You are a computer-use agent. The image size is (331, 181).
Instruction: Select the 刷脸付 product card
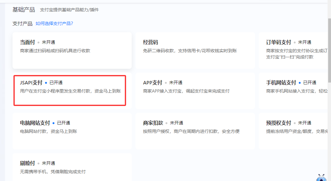point(72,167)
